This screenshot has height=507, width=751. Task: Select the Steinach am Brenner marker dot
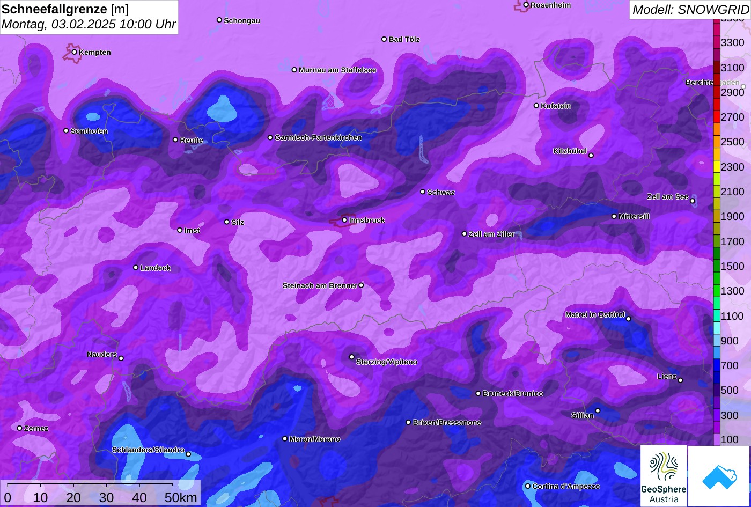pos(361,285)
